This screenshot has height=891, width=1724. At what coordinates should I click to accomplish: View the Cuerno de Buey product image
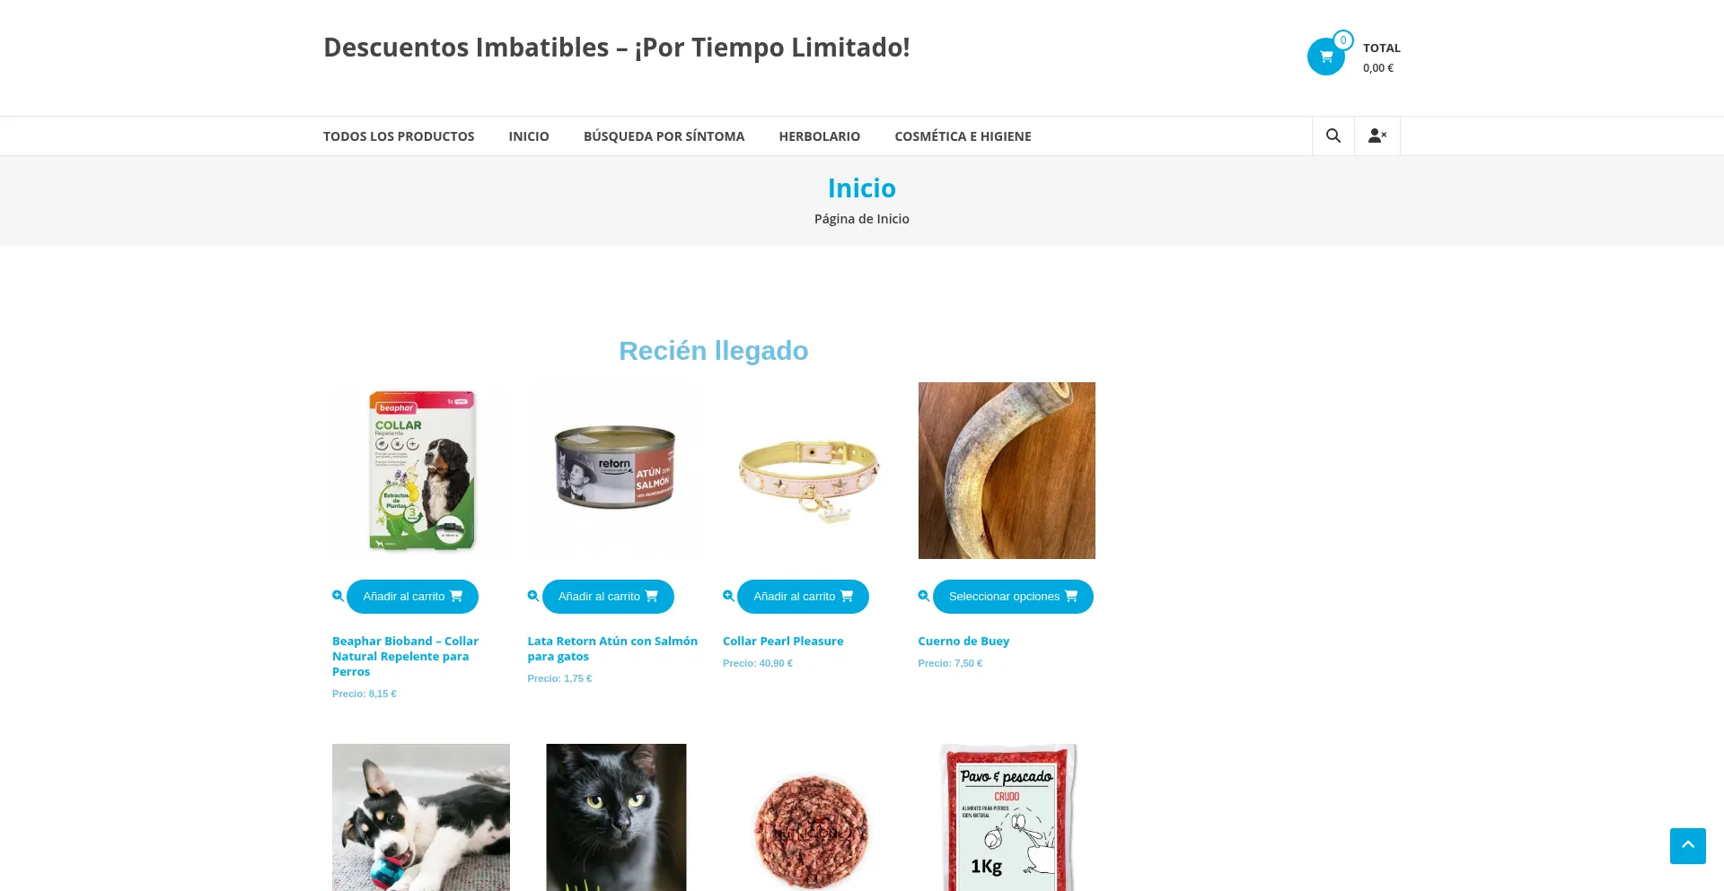[1007, 470]
